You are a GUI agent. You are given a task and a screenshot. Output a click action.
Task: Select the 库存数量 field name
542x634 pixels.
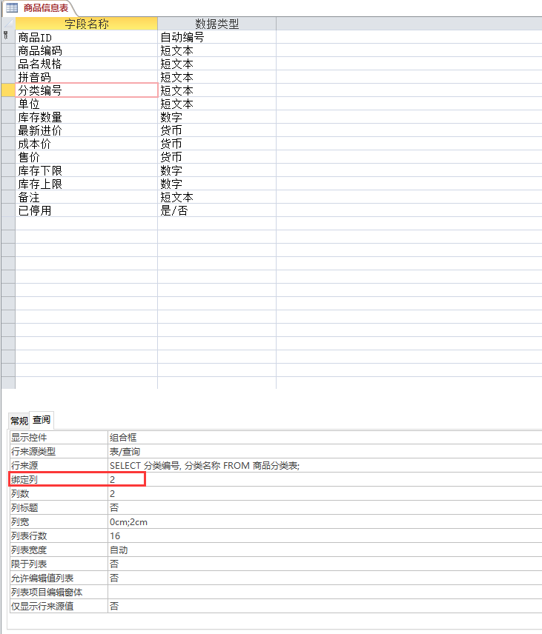(86, 117)
